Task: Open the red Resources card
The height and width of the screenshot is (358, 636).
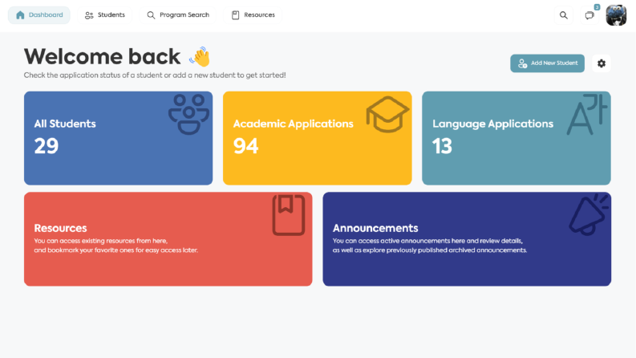Action: pos(168,239)
